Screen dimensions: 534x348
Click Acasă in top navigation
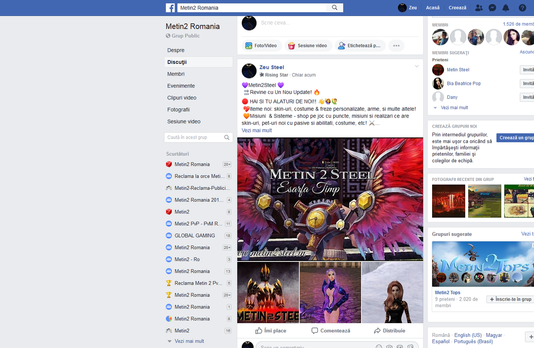[x=433, y=8]
